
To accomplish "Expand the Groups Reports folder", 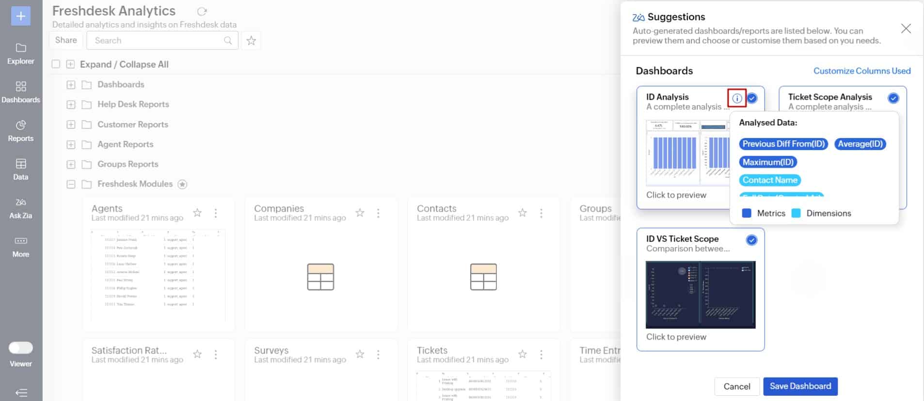I will (x=71, y=164).
